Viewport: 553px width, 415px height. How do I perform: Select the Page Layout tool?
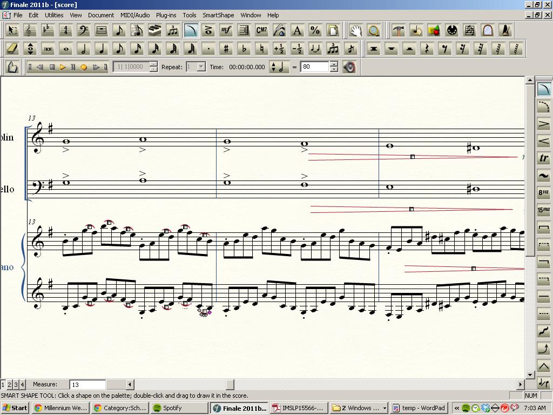coord(333,30)
